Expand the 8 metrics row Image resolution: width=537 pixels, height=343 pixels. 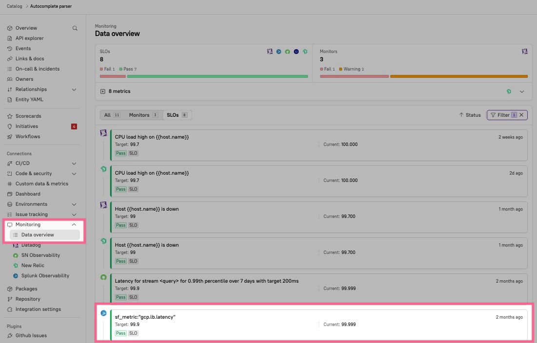click(x=521, y=91)
